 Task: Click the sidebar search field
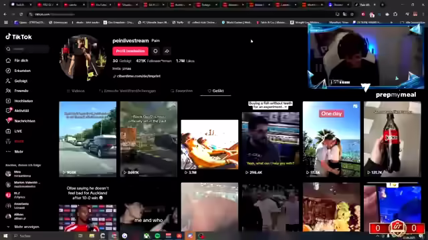(x=27, y=49)
